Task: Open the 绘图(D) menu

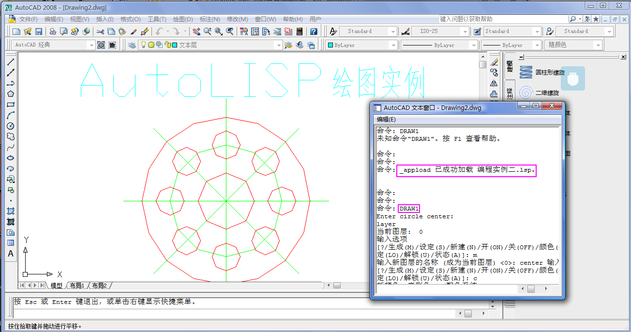Action: coord(182,19)
